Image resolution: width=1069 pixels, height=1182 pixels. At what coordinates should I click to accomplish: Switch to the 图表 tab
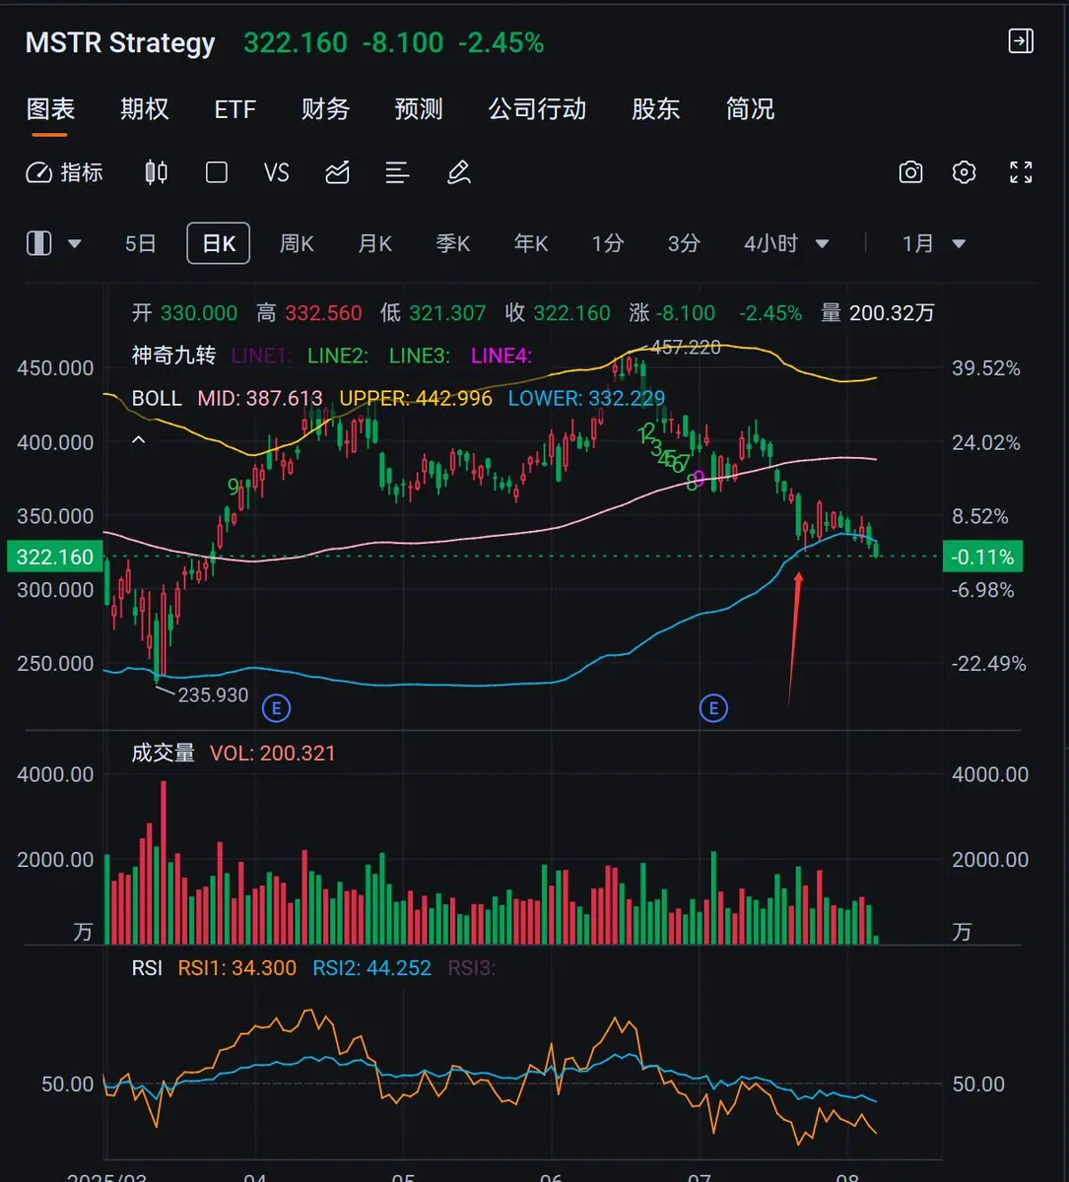(50, 109)
